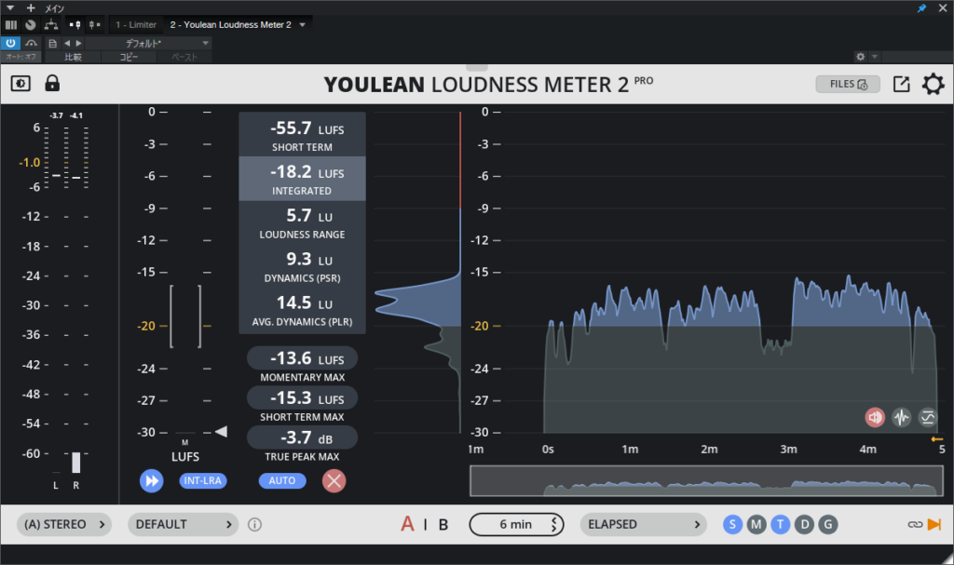Click the fast-forward play button below LUFS

pos(152,480)
